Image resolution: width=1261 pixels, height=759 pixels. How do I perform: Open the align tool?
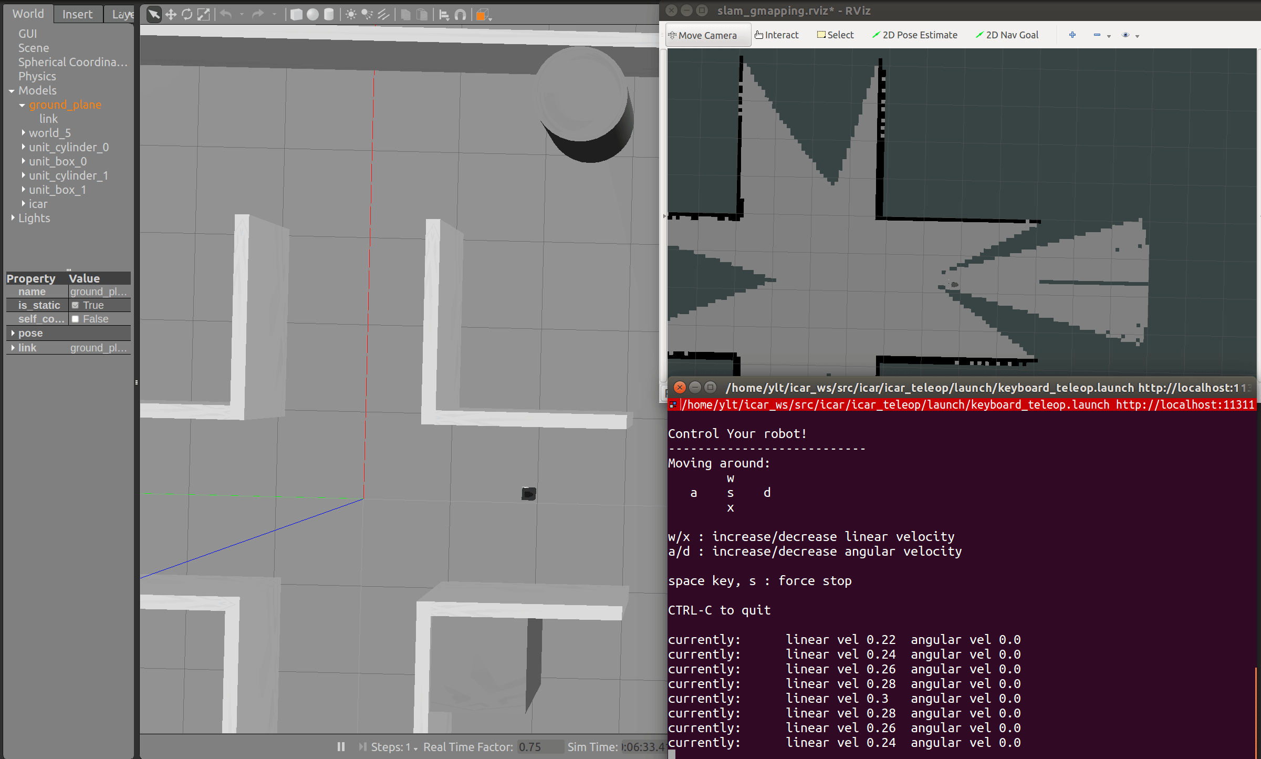point(444,15)
